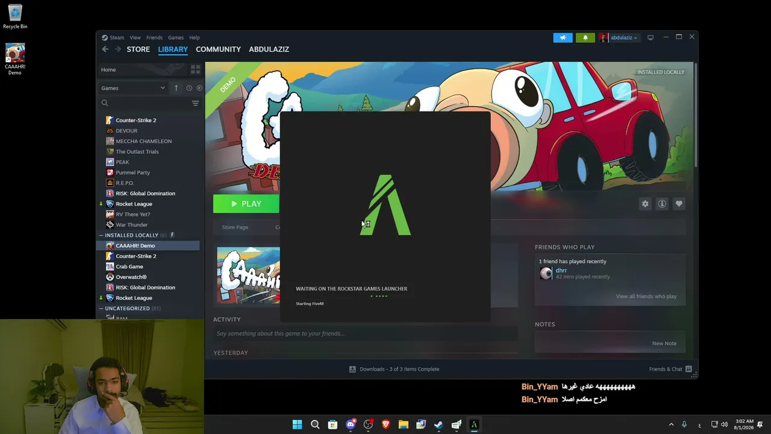The width and height of the screenshot is (771, 434).
Task: Select PEAK in the game list
Action: [122, 162]
